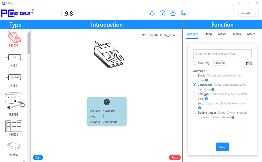This screenshot has height=162, width=262.
Task: Click the swap arrows transfer icon
Action: pyautogui.click(x=183, y=13)
